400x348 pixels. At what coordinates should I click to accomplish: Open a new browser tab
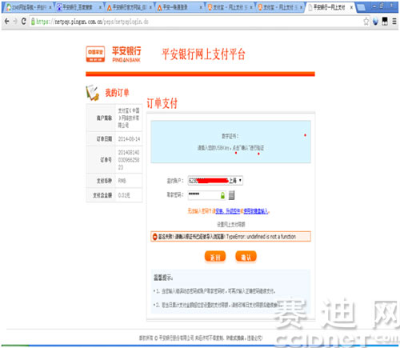pyautogui.click(x=361, y=7)
